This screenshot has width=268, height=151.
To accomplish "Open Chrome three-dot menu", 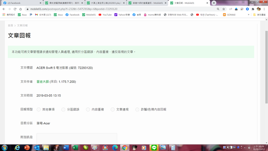I will (264, 9).
